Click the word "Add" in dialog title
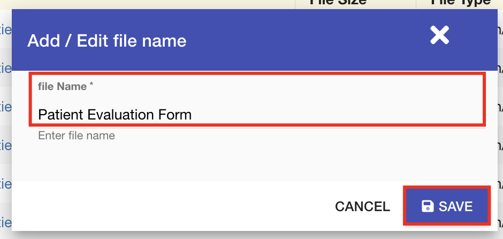 pos(43,41)
